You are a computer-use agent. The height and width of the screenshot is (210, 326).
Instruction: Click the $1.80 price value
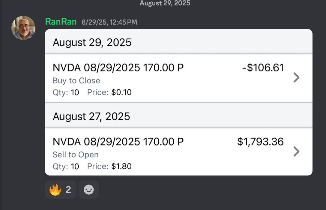click(x=121, y=166)
